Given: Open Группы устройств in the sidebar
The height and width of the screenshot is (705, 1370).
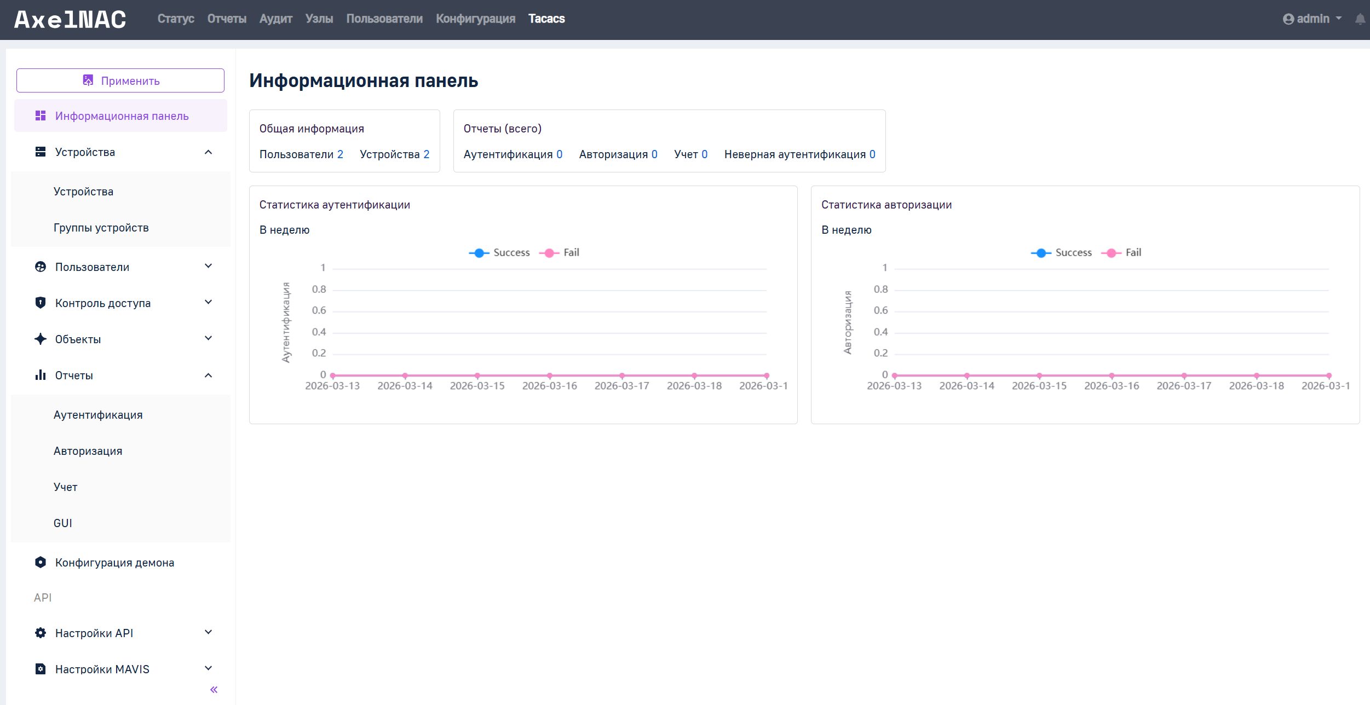Looking at the screenshot, I should pos(101,228).
